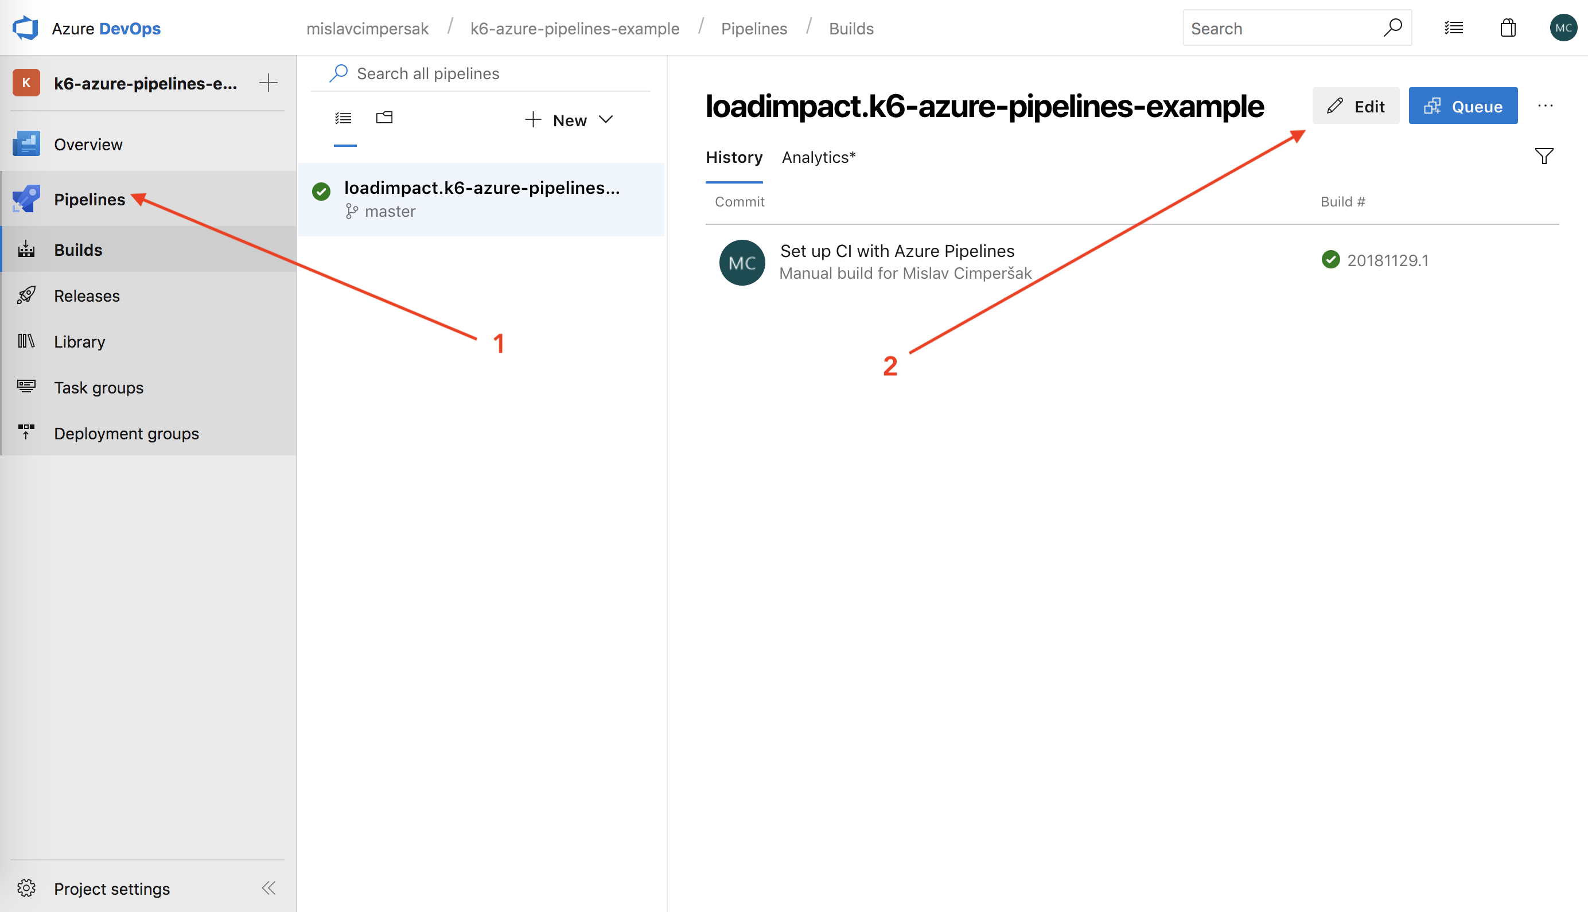Image resolution: width=1588 pixels, height=912 pixels.
Task: Click the build 20181129.1 result
Action: pyautogui.click(x=1386, y=261)
